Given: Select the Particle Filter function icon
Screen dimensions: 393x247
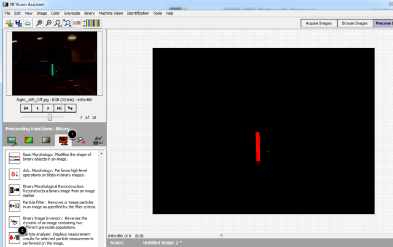Looking at the screenshot, I should [14, 206].
